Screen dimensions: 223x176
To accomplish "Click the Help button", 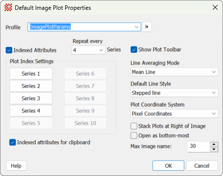I will [16, 166].
